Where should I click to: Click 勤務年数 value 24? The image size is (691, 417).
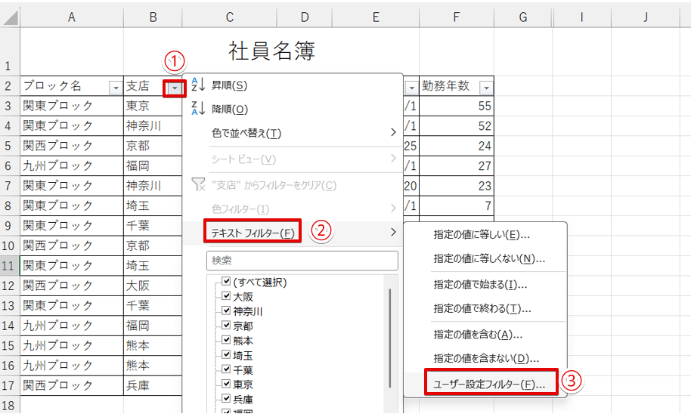[456, 146]
